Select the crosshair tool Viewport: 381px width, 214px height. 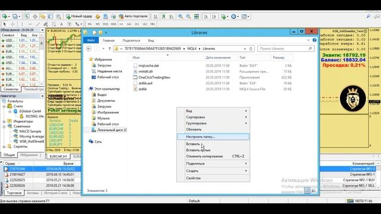13,24
